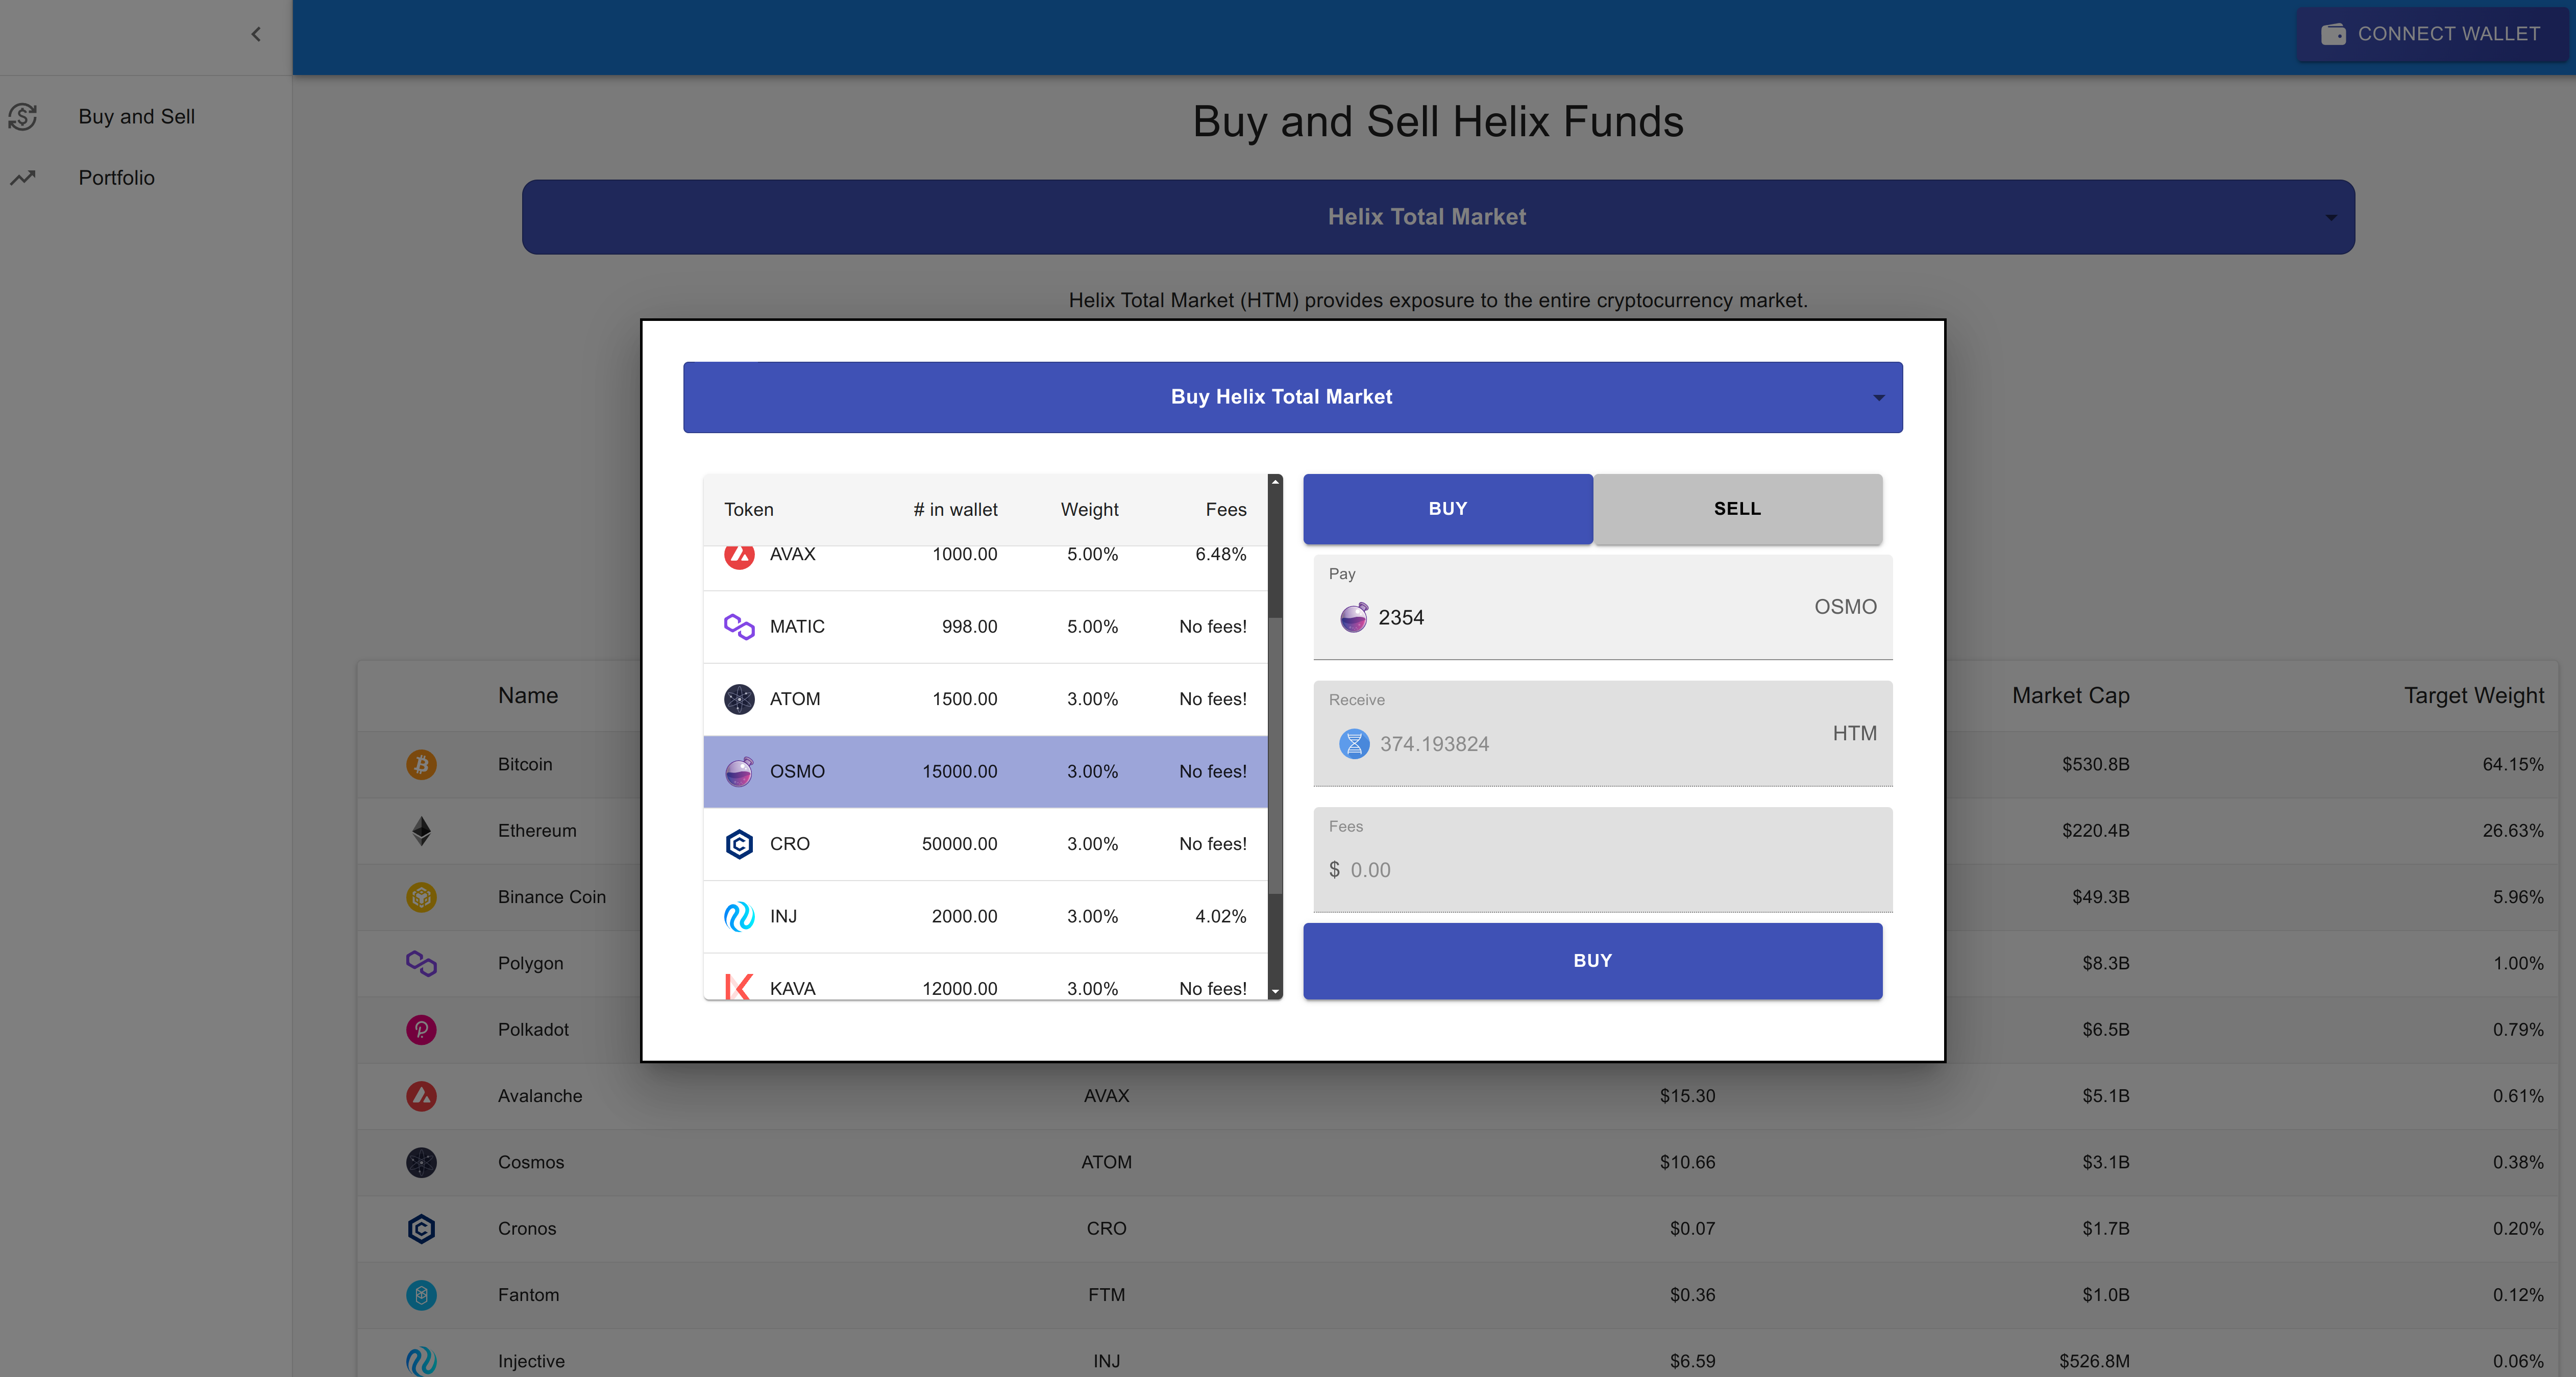Select the BUY toggle tab

[1447, 509]
